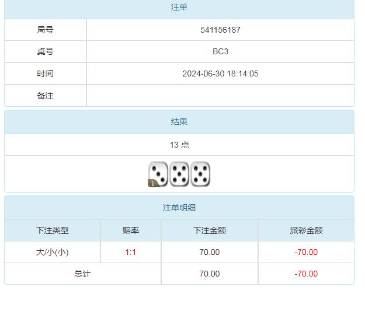The height and width of the screenshot is (315, 365).
Task: Click the last dice on the right
Action: pos(200,174)
